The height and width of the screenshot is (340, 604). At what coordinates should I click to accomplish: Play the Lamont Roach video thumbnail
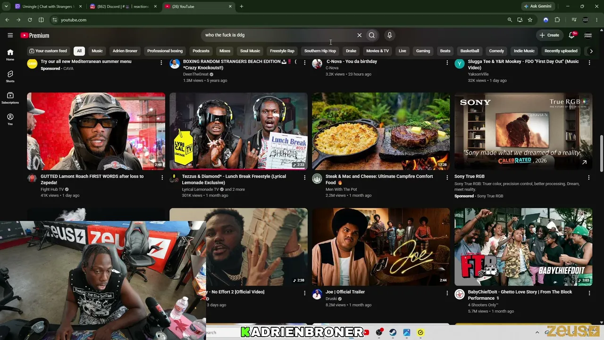96,131
